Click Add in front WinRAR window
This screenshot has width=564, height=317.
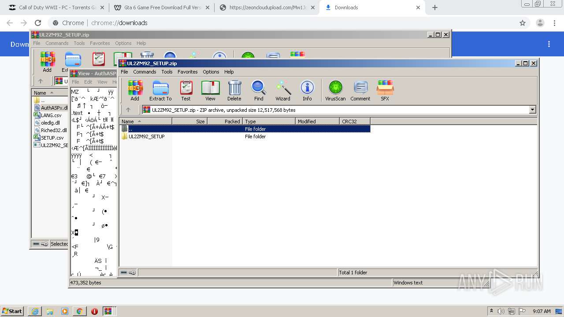(135, 91)
